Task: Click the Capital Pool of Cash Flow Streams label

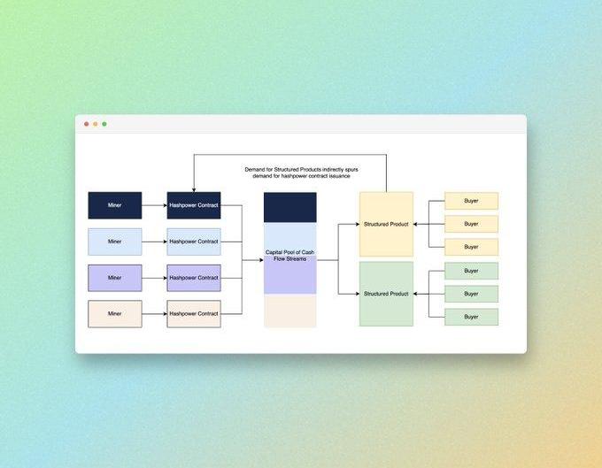Action: [x=289, y=256]
